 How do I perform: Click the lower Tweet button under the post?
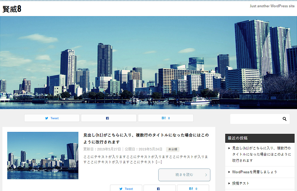coord(126,189)
